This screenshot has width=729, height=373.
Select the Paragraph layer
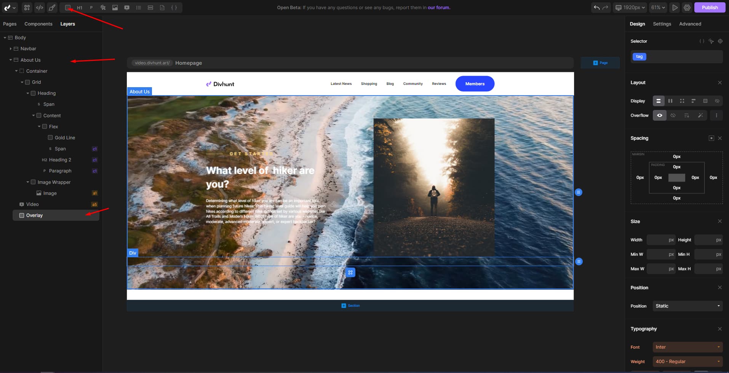tap(60, 171)
